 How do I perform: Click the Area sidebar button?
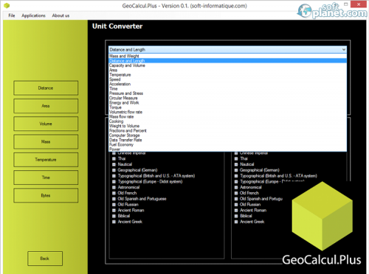[x=46, y=106]
